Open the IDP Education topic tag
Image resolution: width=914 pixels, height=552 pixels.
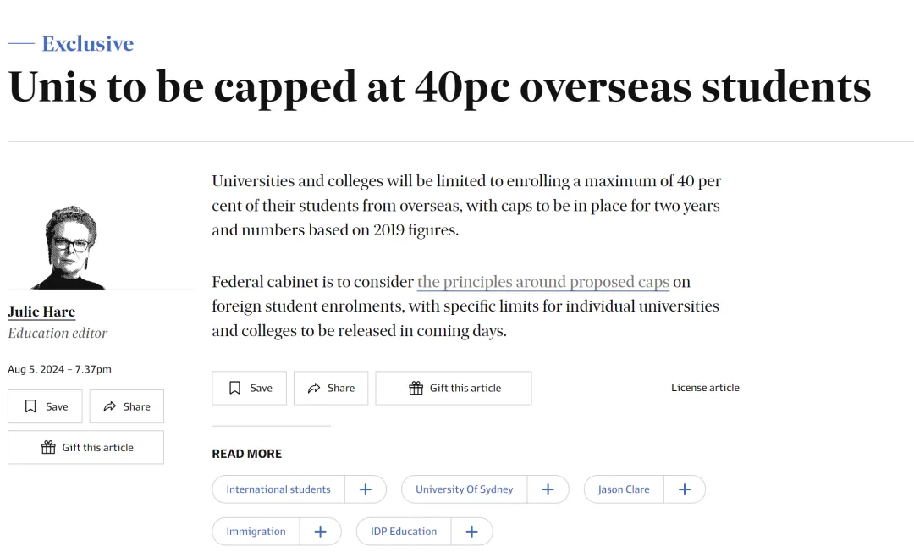click(404, 531)
